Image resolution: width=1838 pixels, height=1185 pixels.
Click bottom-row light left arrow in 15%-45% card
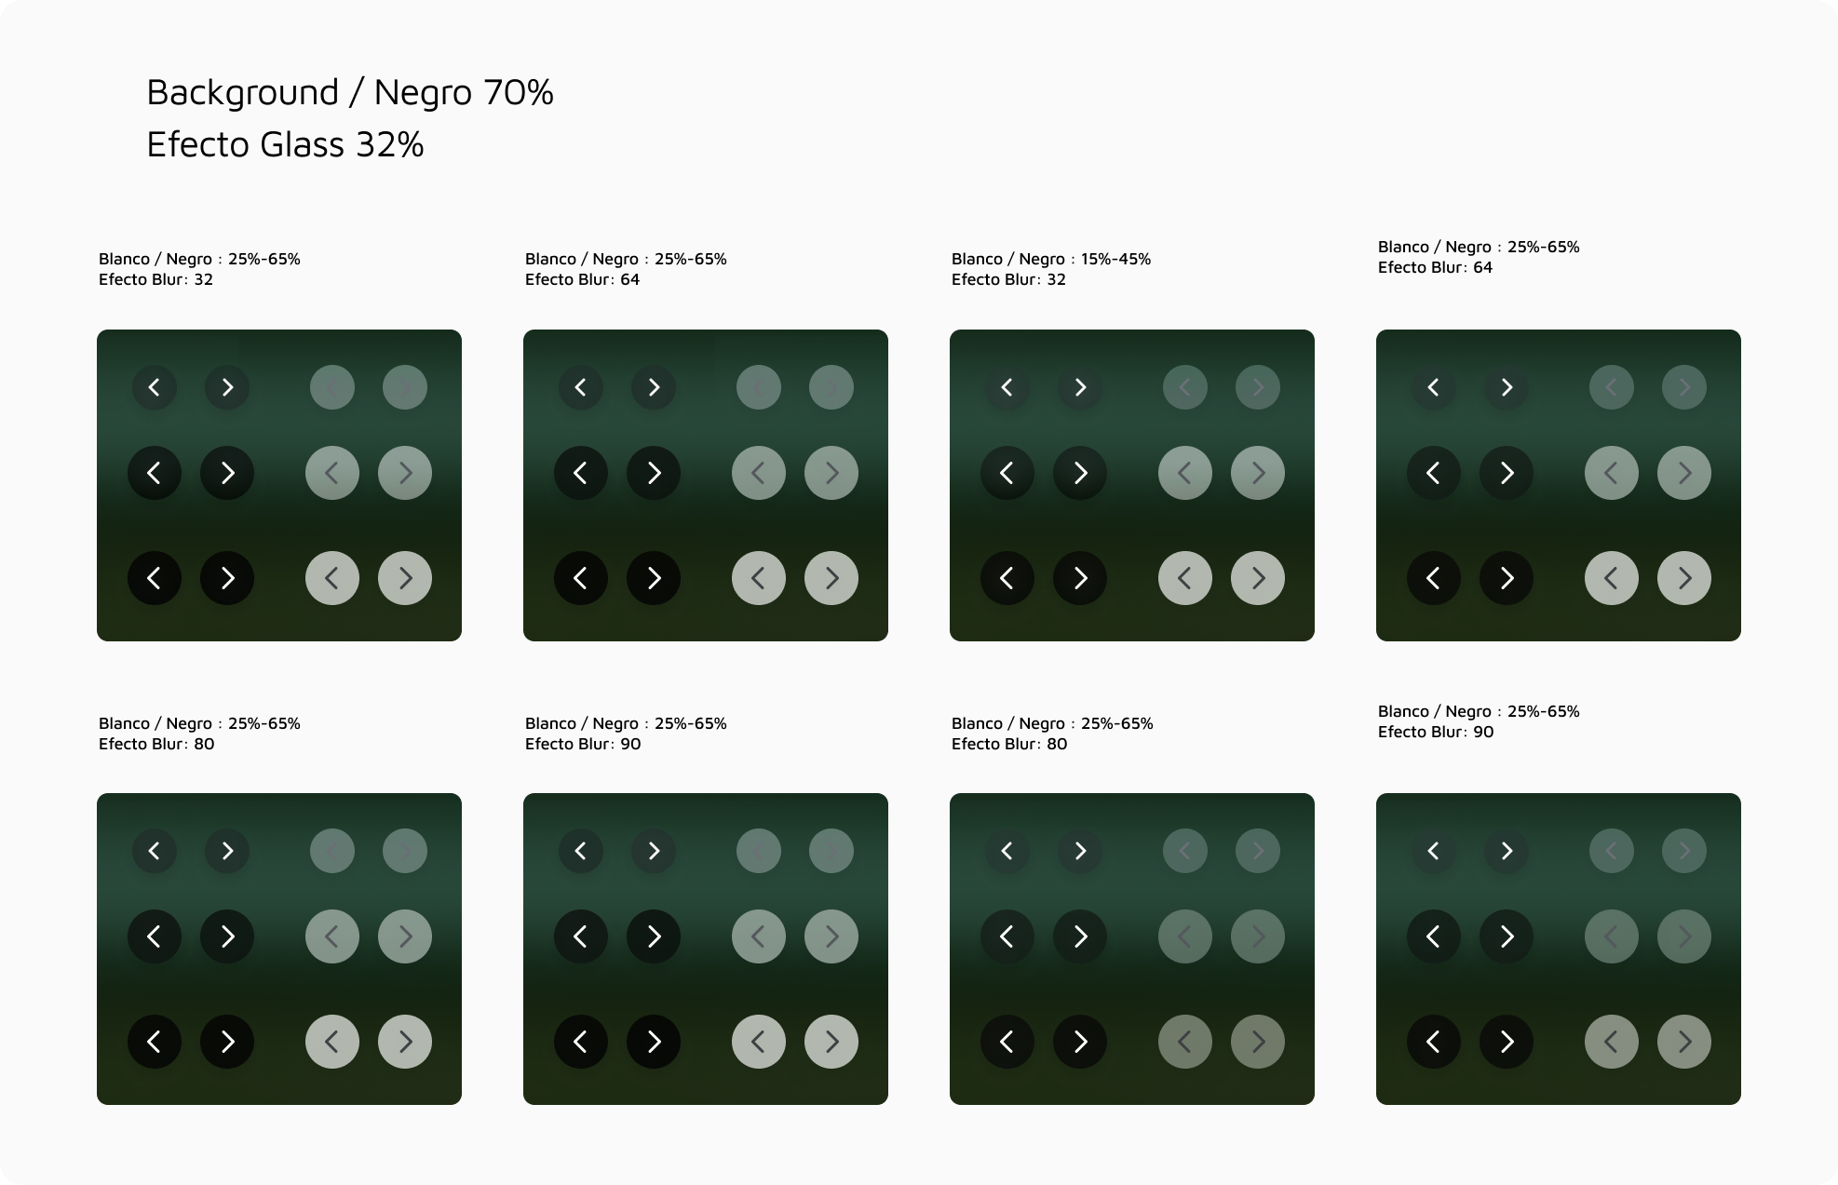(1185, 578)
